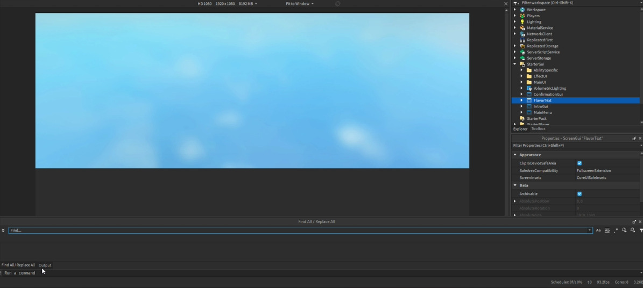Screen dimensions: 643x288
Task: Click the ServerStorage icon
Action: 522,58
